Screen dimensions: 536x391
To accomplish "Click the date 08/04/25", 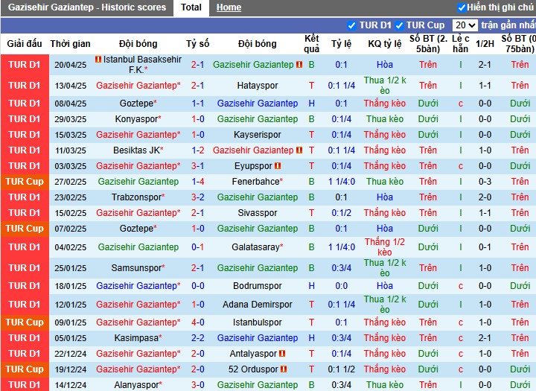I will (71, 104).
